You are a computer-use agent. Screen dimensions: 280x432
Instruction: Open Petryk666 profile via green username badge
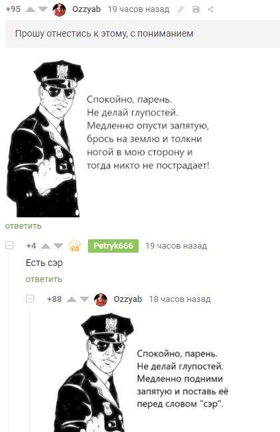pos(113,246)
